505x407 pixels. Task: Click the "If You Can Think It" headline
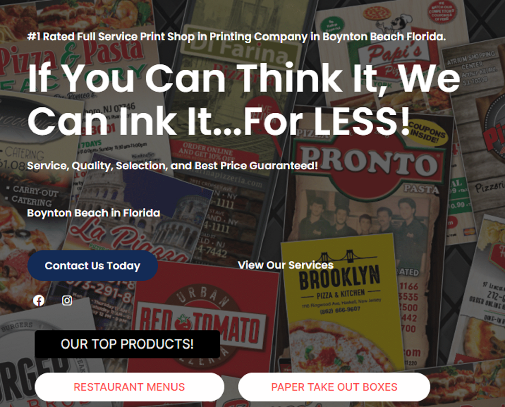point(244,99)
